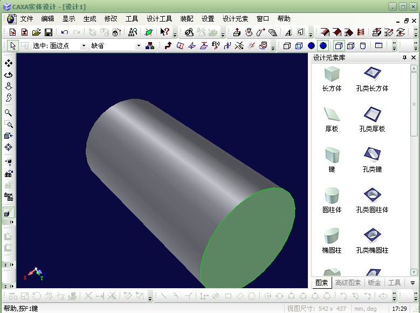
Task: Open the 帮助 menu
Action: 284,19
